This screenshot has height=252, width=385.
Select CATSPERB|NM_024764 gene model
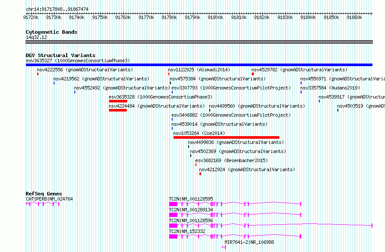click(42, 204)
